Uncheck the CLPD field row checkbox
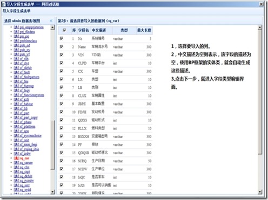268x200 pixels. (x=62, y=63)
